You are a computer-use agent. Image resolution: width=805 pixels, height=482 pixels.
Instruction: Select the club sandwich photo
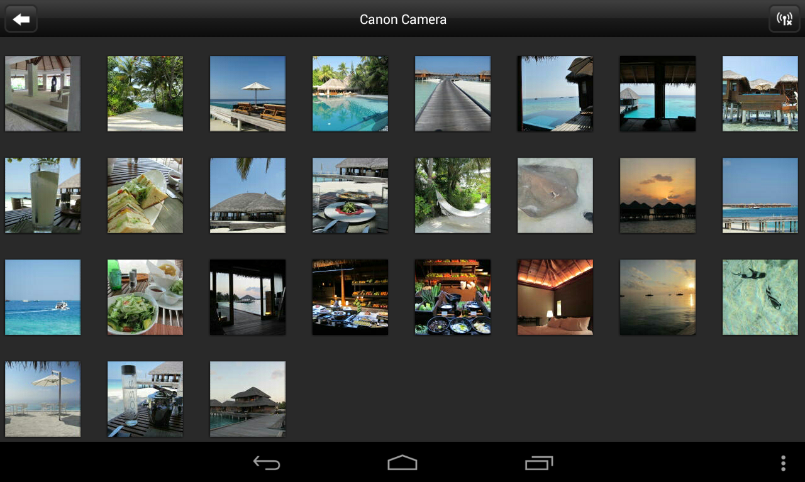145,195
